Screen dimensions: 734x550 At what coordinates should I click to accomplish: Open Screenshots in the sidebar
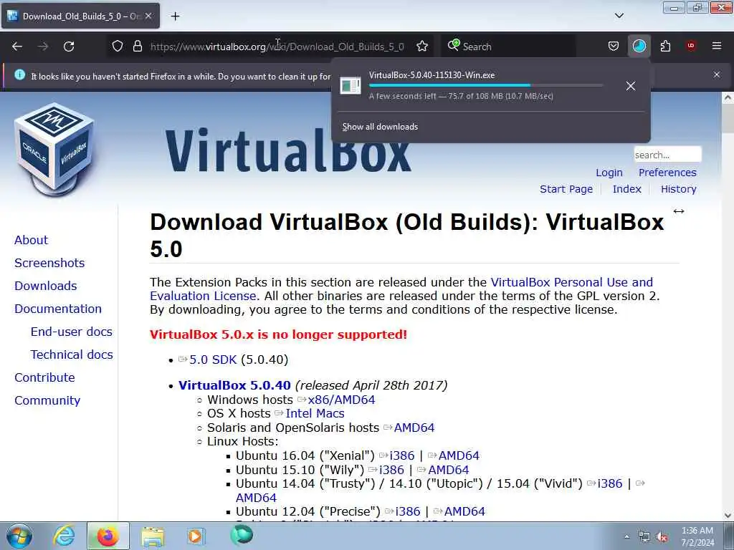[49, 263]
